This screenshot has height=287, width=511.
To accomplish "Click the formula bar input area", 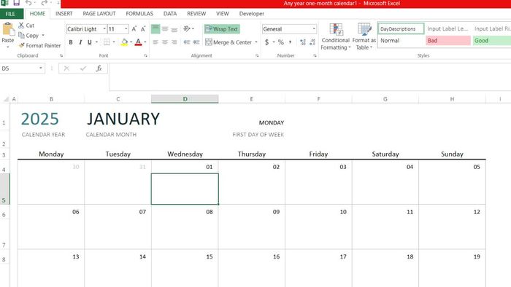I will coord(310,77).
